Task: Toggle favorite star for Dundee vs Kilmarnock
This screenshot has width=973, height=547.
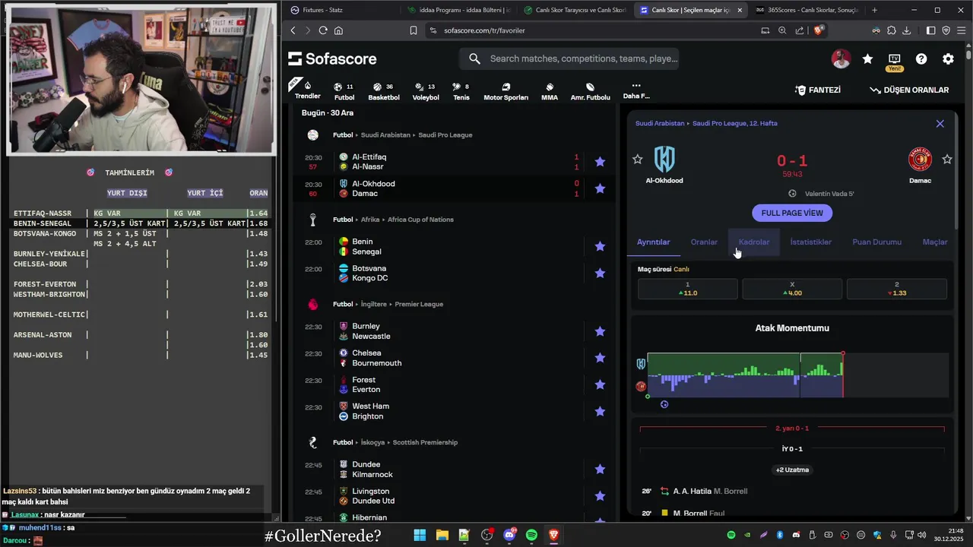Action: pos(600,470)
